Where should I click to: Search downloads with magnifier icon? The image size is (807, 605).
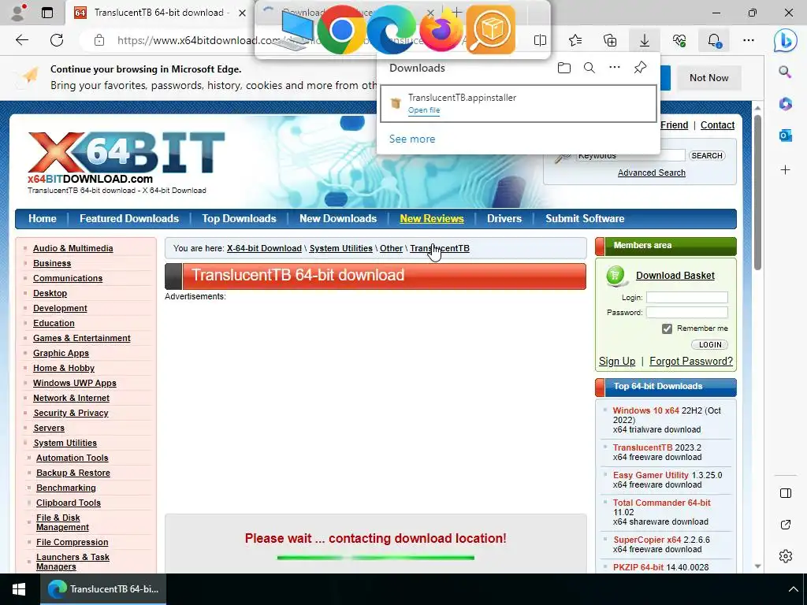pos(589,68)
